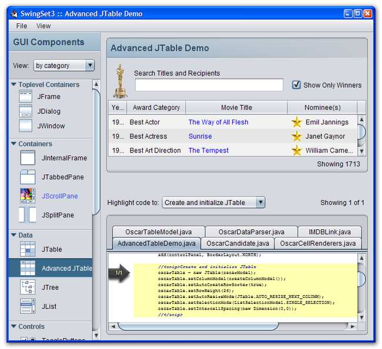382x349 pixels.
Task: Collapse the Toplevel Containers category
Action: [14, 84]
